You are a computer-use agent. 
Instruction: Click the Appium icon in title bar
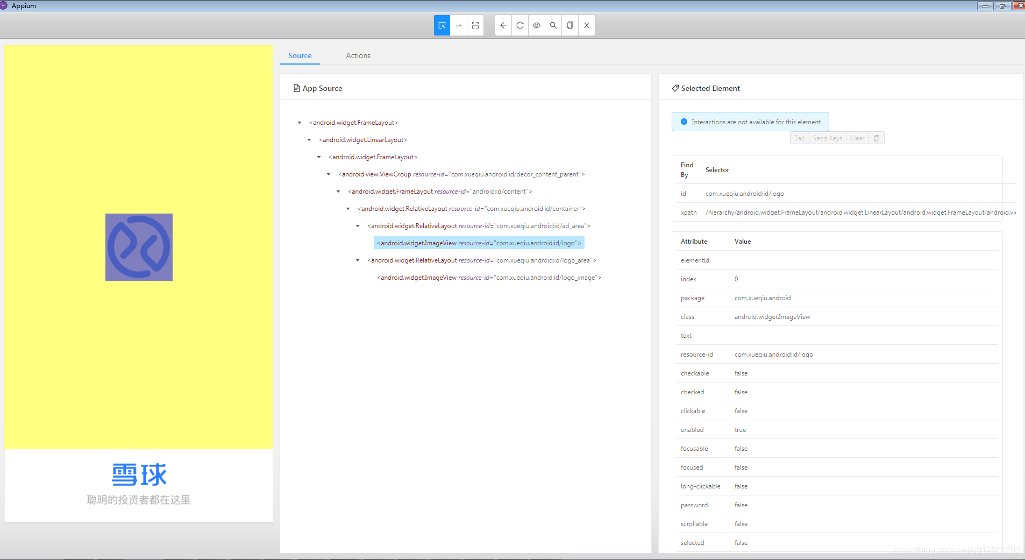[x=4, y=5]
